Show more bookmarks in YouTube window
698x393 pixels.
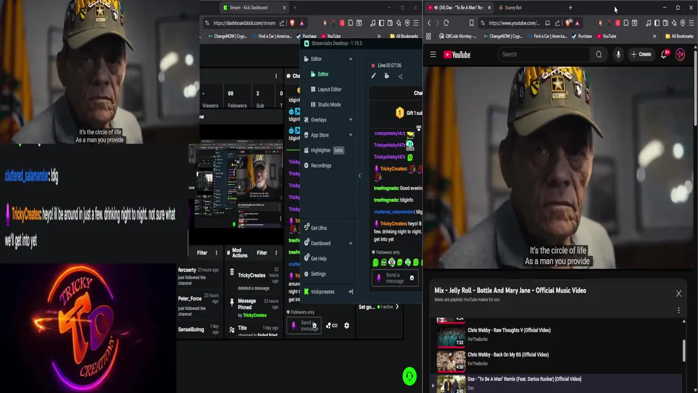tap(654, 36)
